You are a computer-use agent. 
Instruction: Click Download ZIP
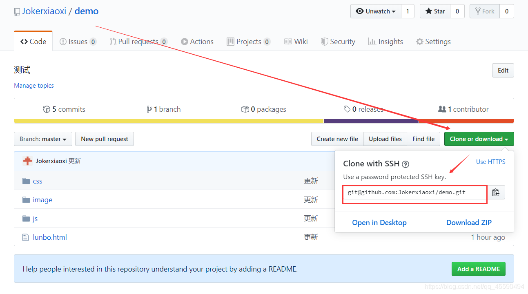(469, 223)
